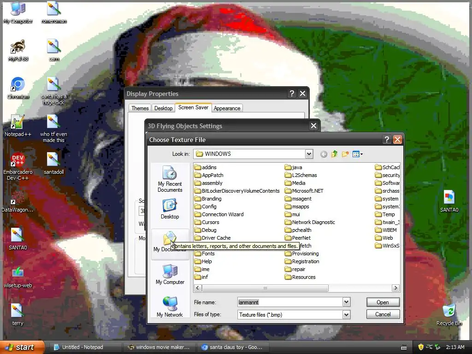
Task: Select the Resources folder
Action: [300, 277]
